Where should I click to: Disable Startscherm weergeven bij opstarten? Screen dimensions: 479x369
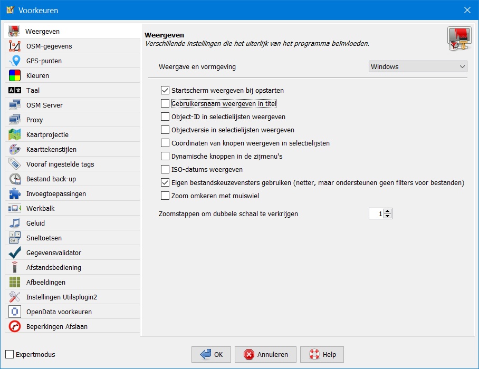pyautogui.click(x=165, y=90)
